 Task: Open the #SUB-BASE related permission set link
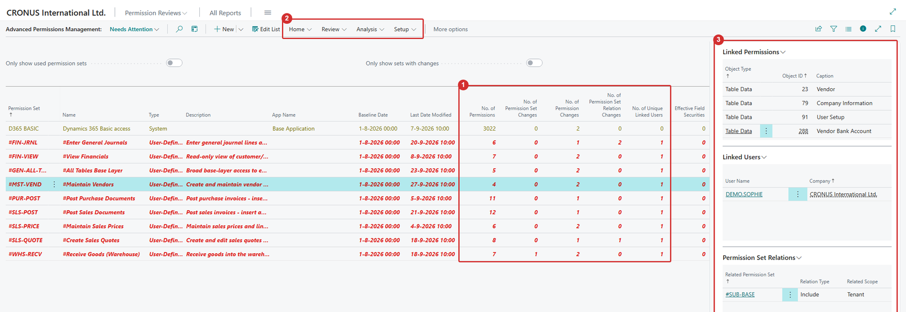pos(740,294)
